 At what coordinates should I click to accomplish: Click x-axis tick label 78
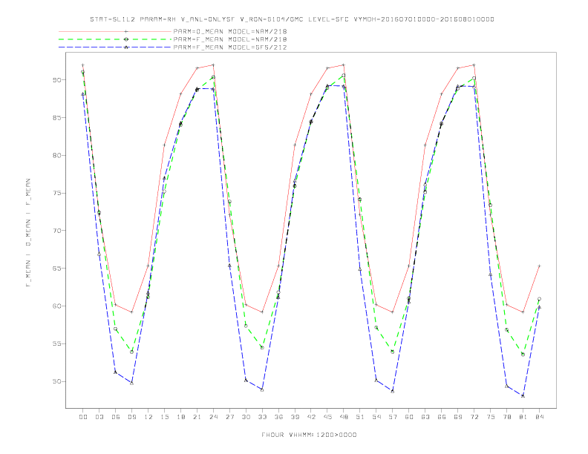[506, 417]
